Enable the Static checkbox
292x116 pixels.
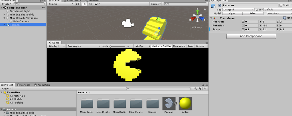click(281, 5)
